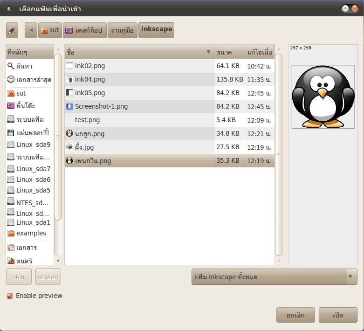The image size is (364, 331).
Task: Click the file list vertical scrollbar
Action: coord(279,154)
